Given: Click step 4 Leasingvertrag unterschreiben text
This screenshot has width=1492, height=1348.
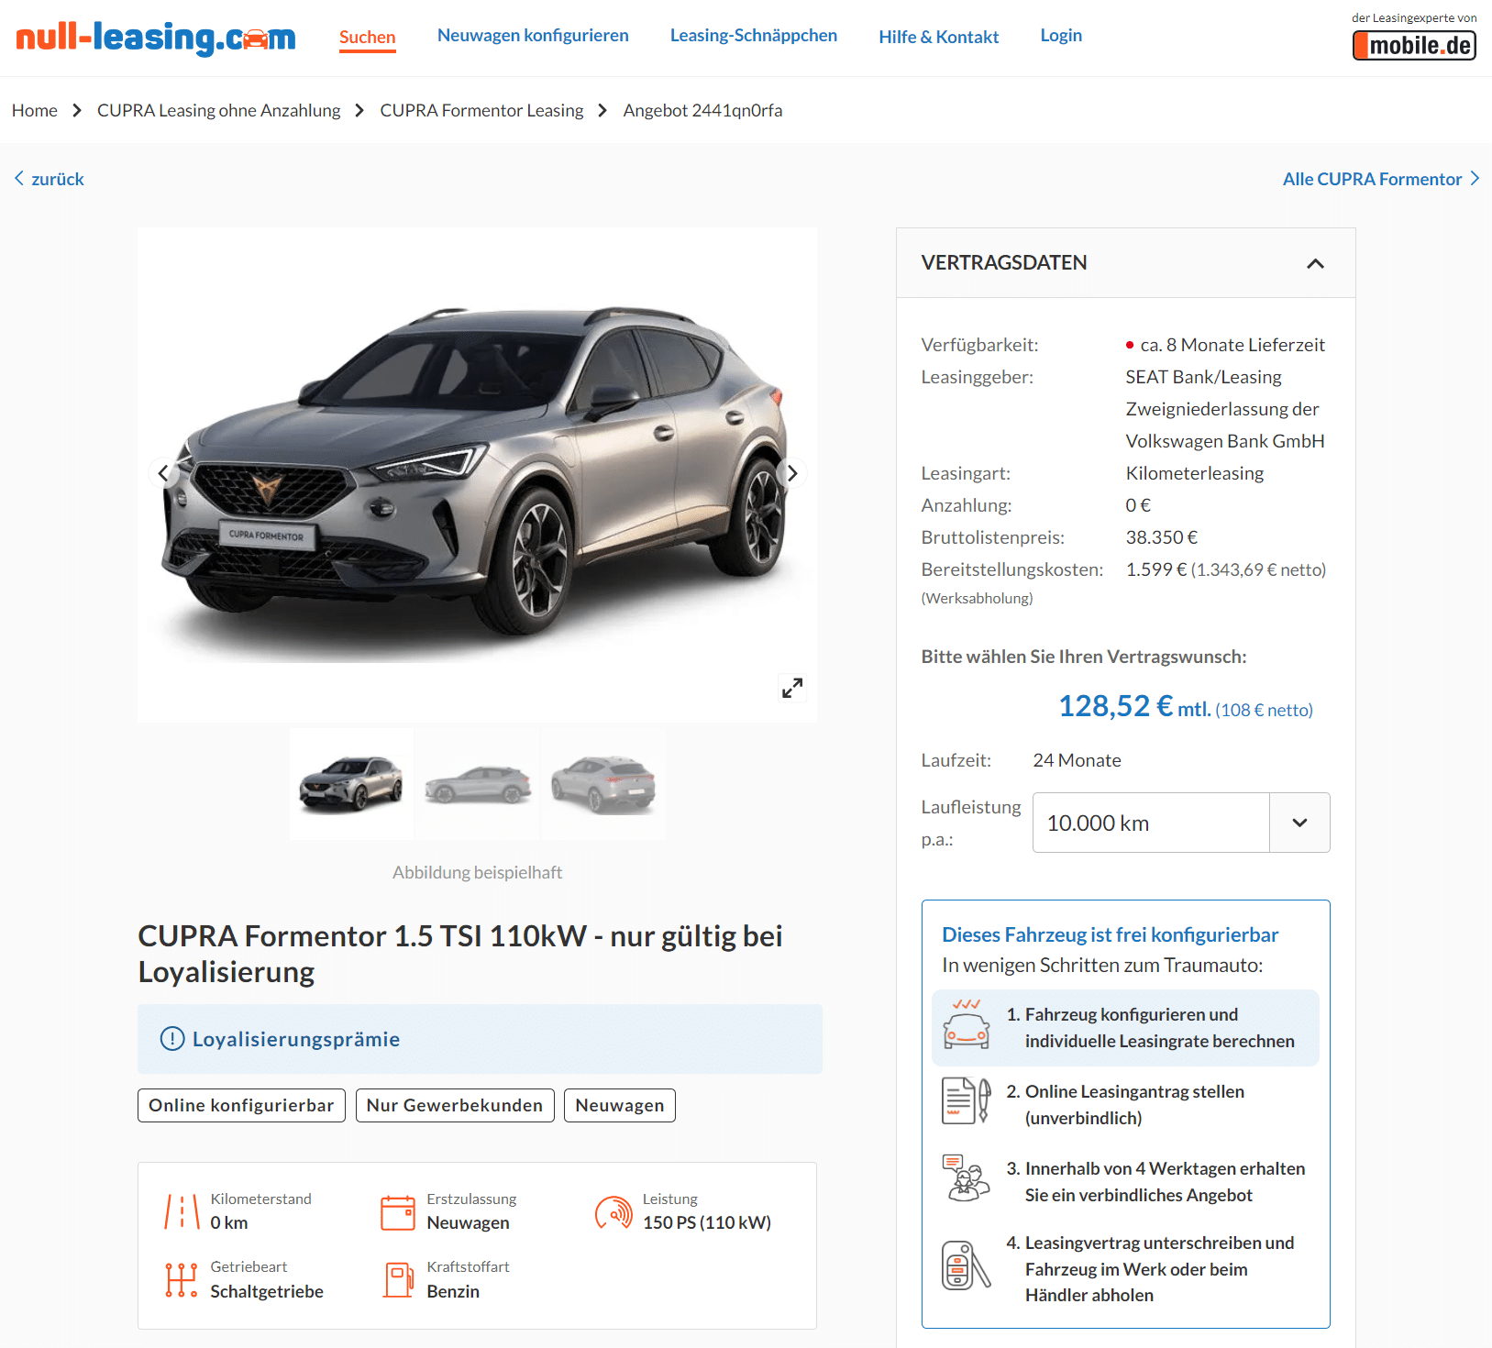Looking at the screenshot, I should tap(1150, 1269).
